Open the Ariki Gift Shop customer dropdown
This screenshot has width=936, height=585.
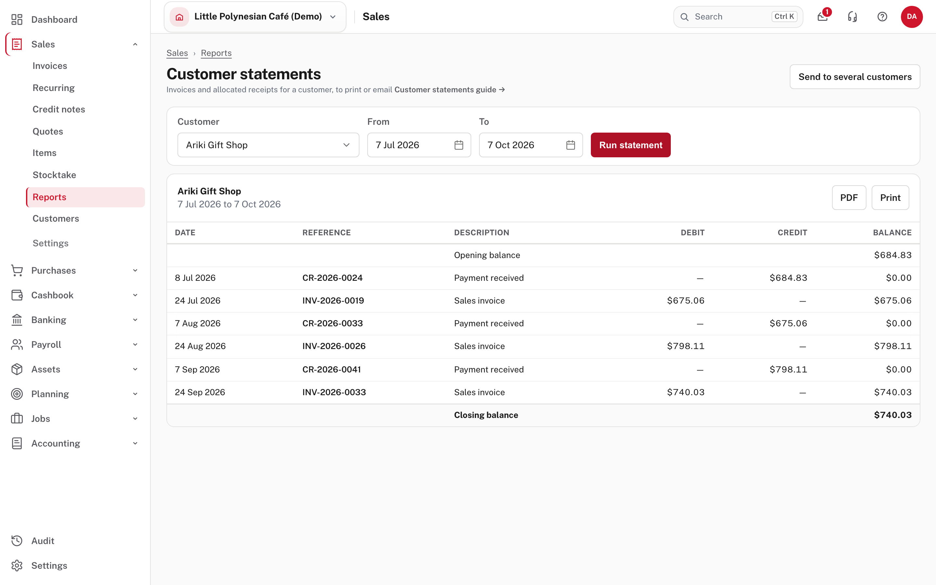[268, 145]
